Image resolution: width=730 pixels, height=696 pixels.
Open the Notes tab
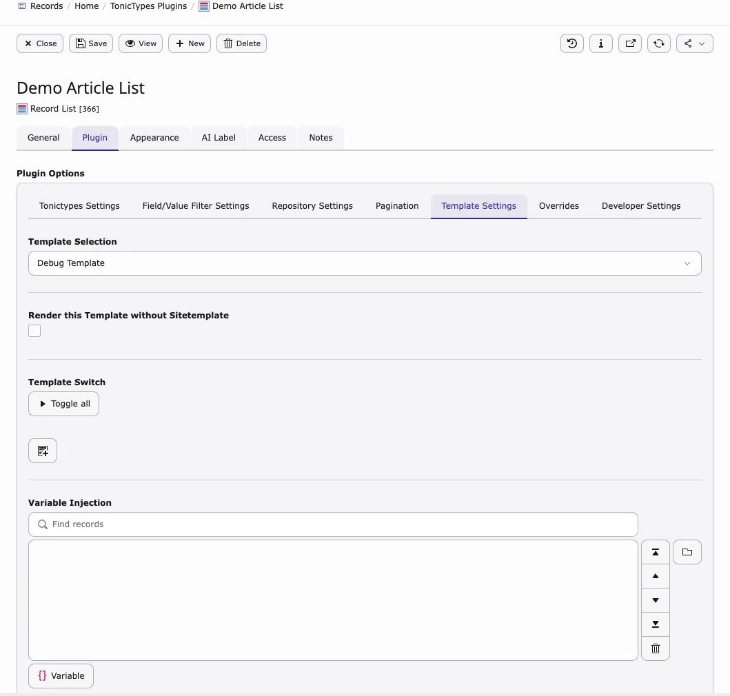pos(321,138)
